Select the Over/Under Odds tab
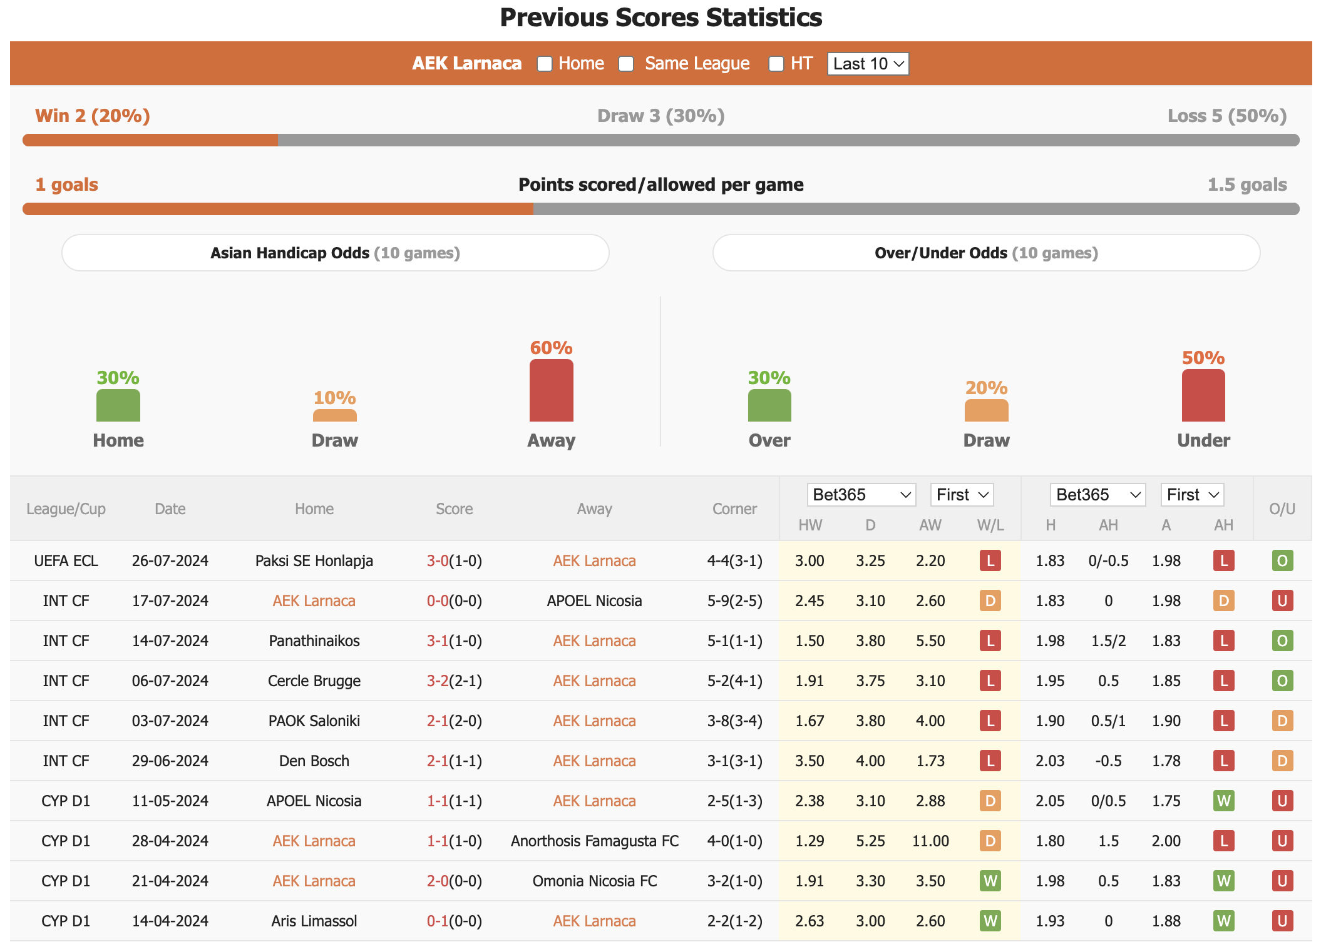1321x942 pixels. point(987,253)
